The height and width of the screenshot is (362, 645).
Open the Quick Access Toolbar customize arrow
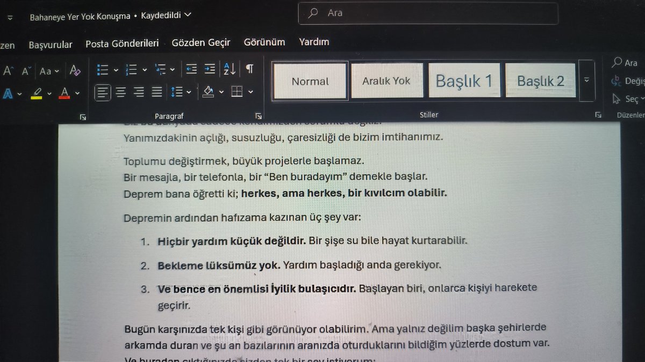[10, 17]
